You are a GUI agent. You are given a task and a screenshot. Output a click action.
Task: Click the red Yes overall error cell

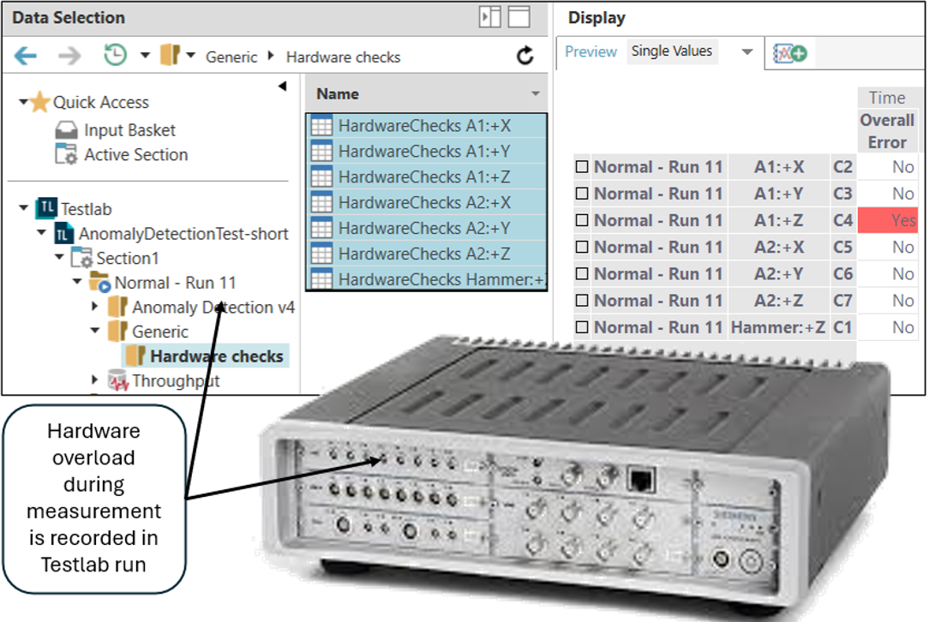click(x=888, y=220)
